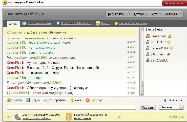
Task: Select user †AnimeshniK† in user list
Action: tap(161, 54)
